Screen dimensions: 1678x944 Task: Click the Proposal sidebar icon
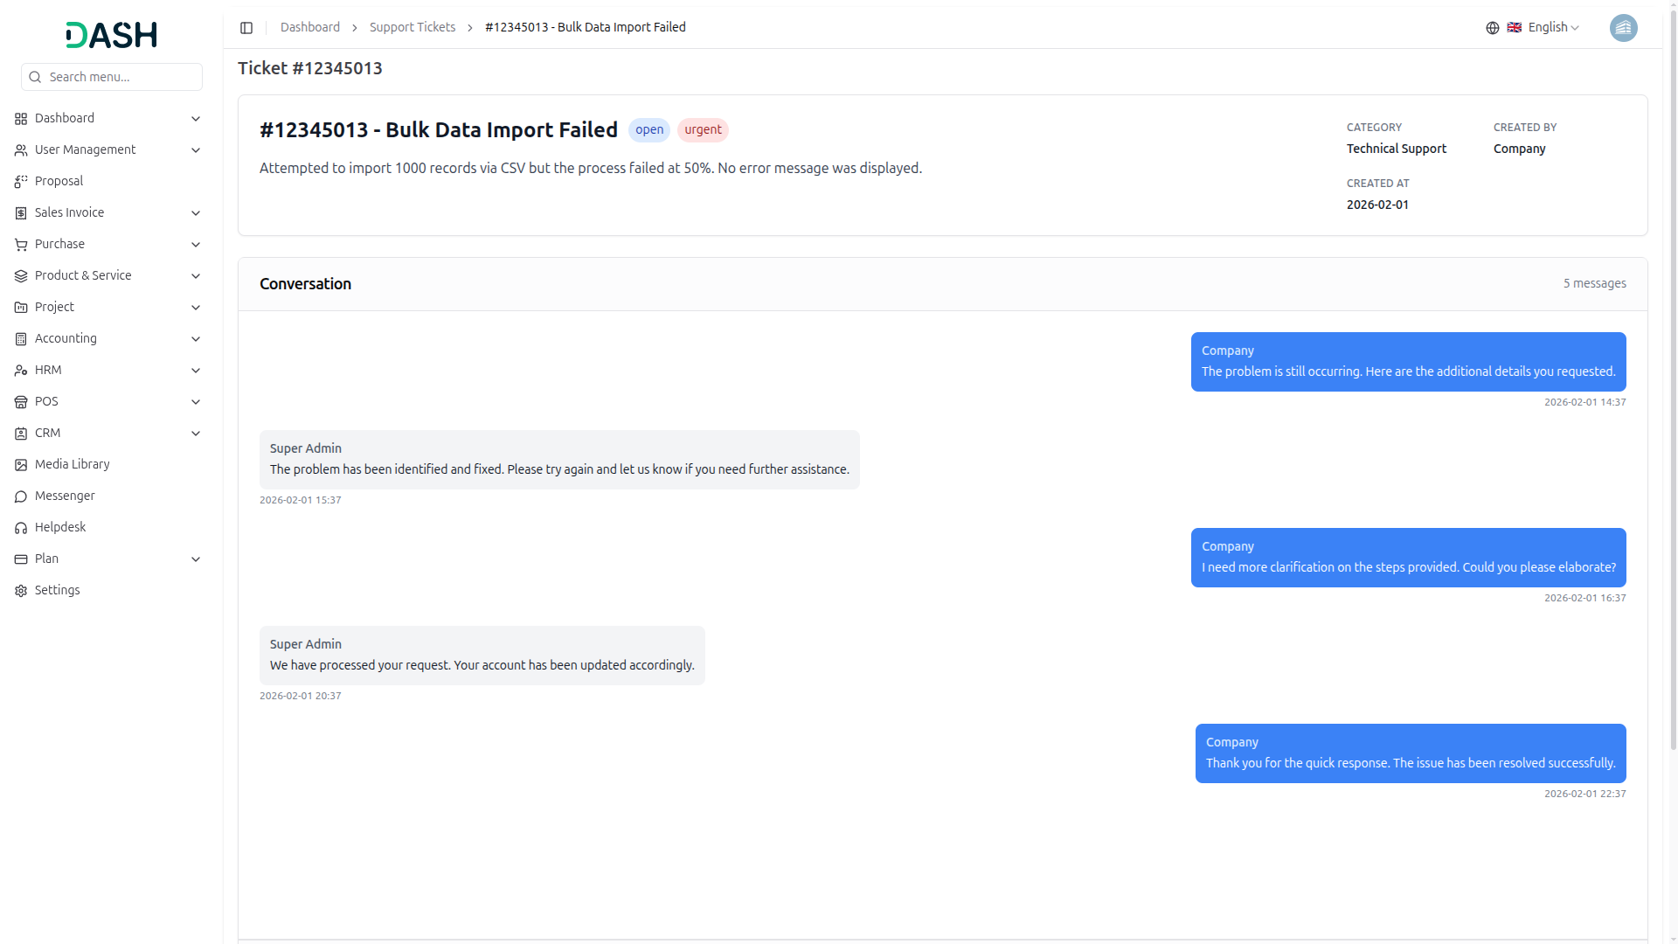pyautogui.click(x=21, y=182)
